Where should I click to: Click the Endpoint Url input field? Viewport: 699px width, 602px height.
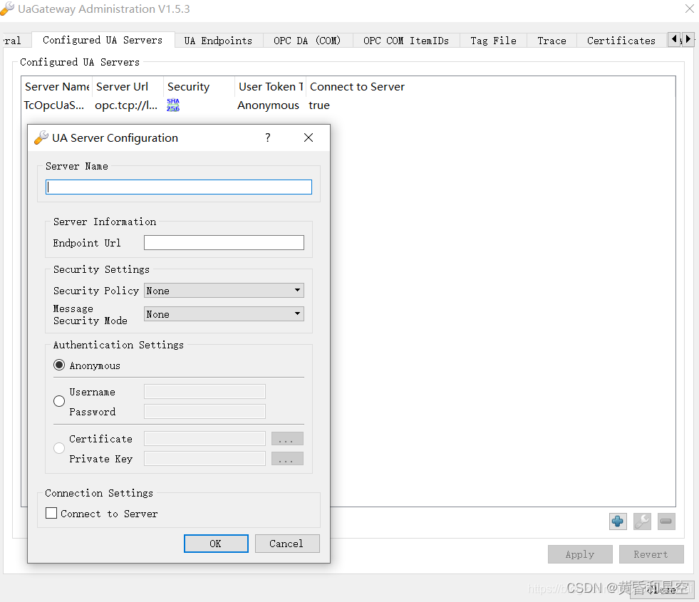tap(224, 243)
